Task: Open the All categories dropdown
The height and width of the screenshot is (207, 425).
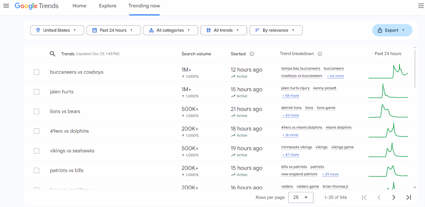Action: pyautogui.click(x=171, y=30)
